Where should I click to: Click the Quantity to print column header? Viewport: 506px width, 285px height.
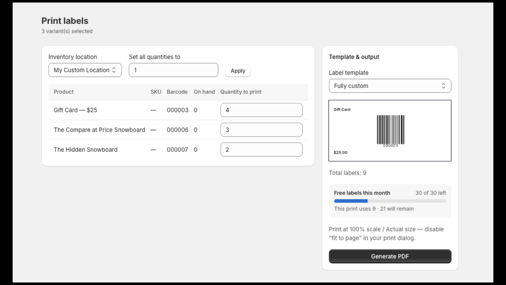coord(241,92)
